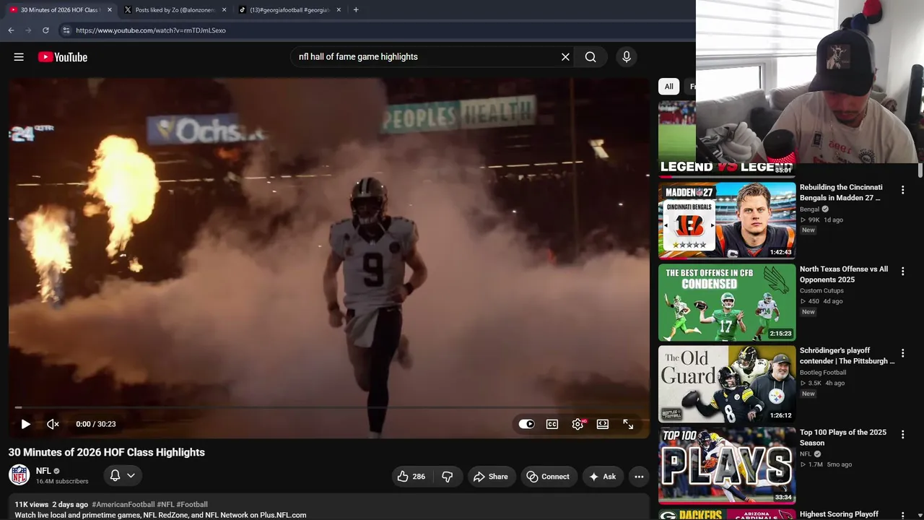The height and width of the screenshot is (520, 924).
Task: Open the #AmericanFootball hashtag
Action: (x=123, y=505)
